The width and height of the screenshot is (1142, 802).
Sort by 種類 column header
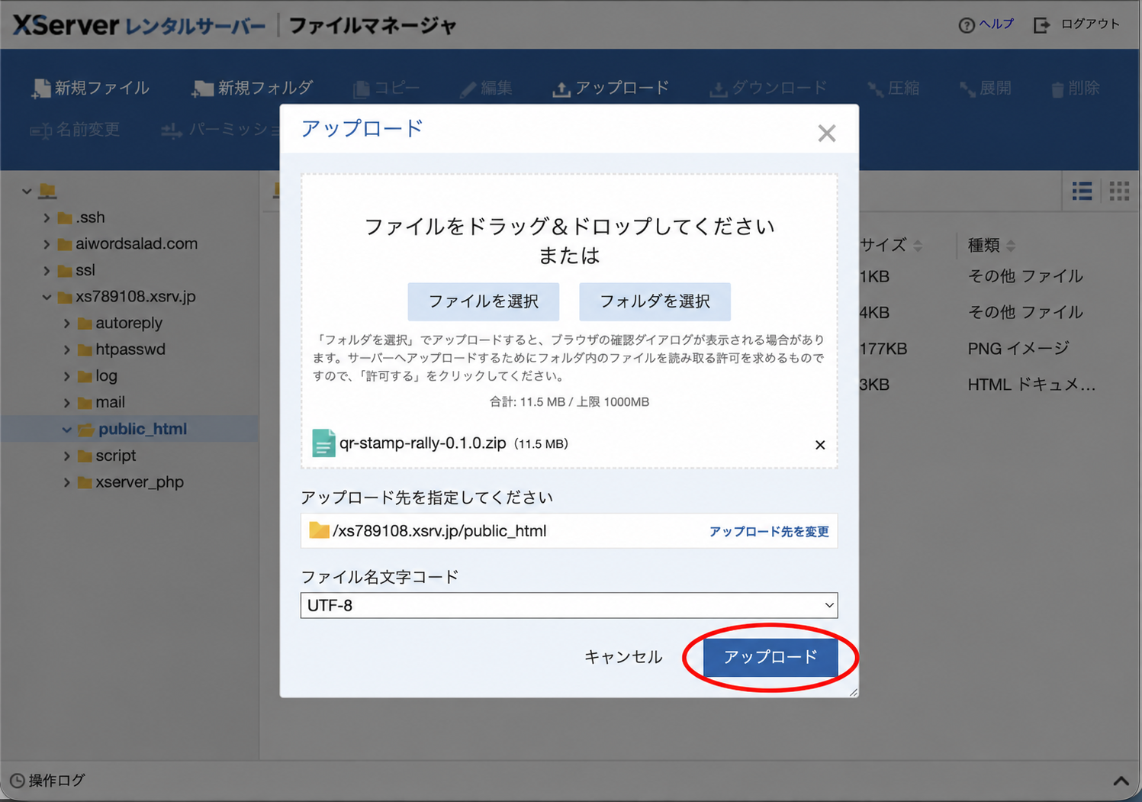[991, 245]
